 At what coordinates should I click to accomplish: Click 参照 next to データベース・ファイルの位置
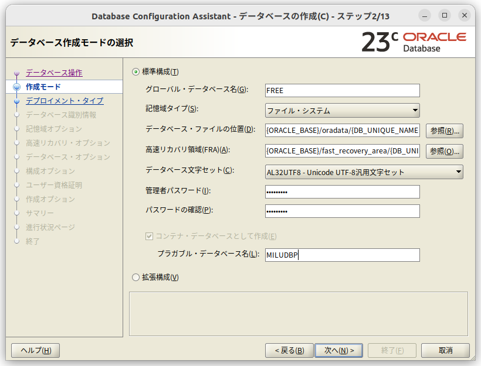click(x=444, y=131)
